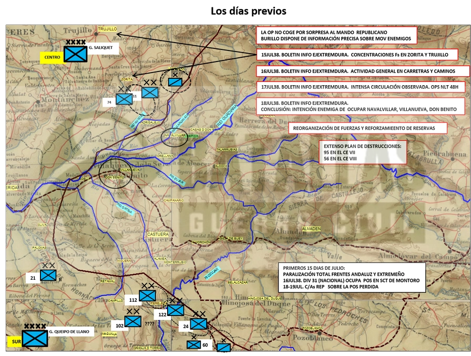Viewport: 471px width, 356px height.
Task: Click the yellow NAVALVILLAR place label
Action: 175,136
